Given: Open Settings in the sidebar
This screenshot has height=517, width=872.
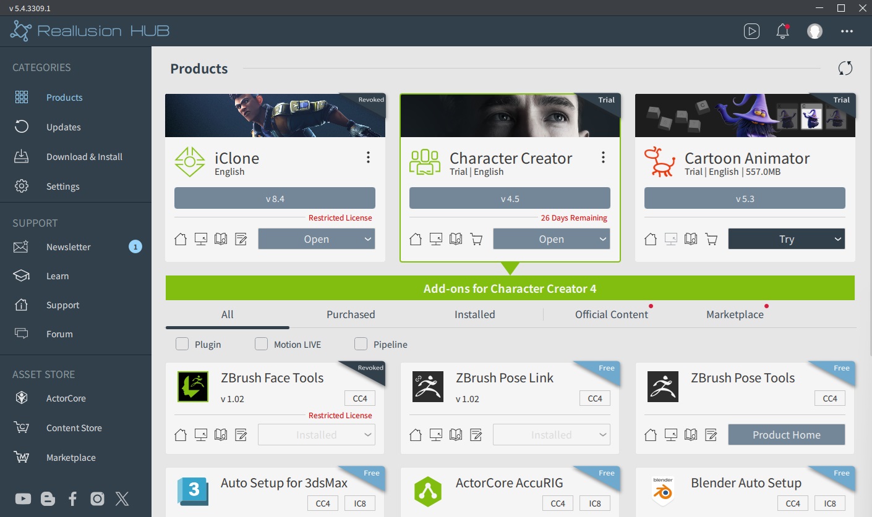Looking at the screenshot, I should pos(75,187).
